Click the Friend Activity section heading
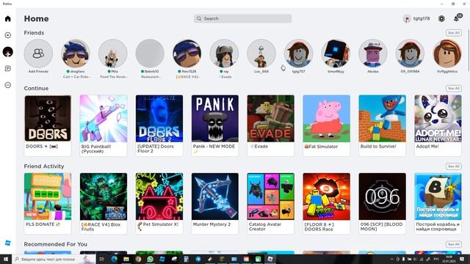The width and height of the screenshot is (470, 264). pos(44,166)
